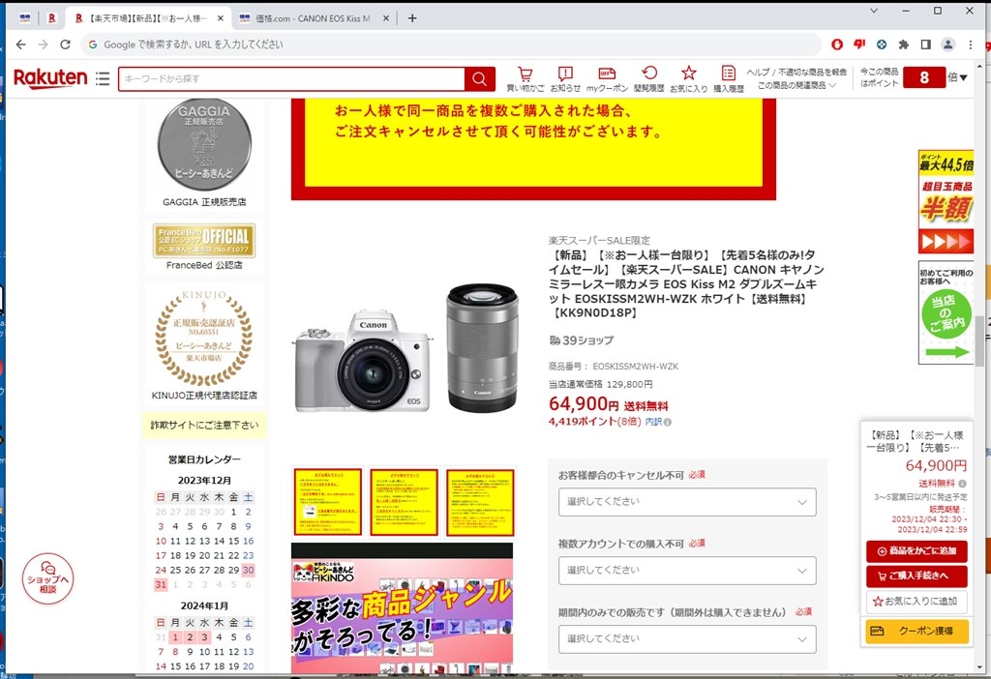Screen dimensions: 991x679
Task: Toggle the Chrome side panel icon
Action: click(926, 44)
